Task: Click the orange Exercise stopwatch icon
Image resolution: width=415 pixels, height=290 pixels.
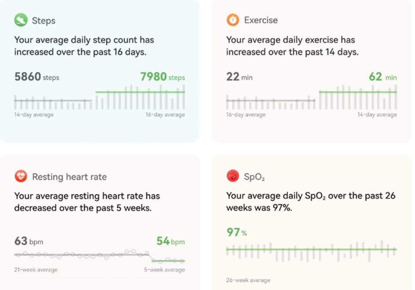Action: [232, 20]
